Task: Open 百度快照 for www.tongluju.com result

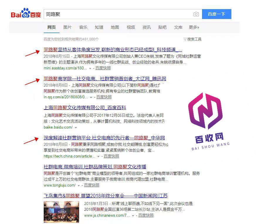Action: point(91,185)
